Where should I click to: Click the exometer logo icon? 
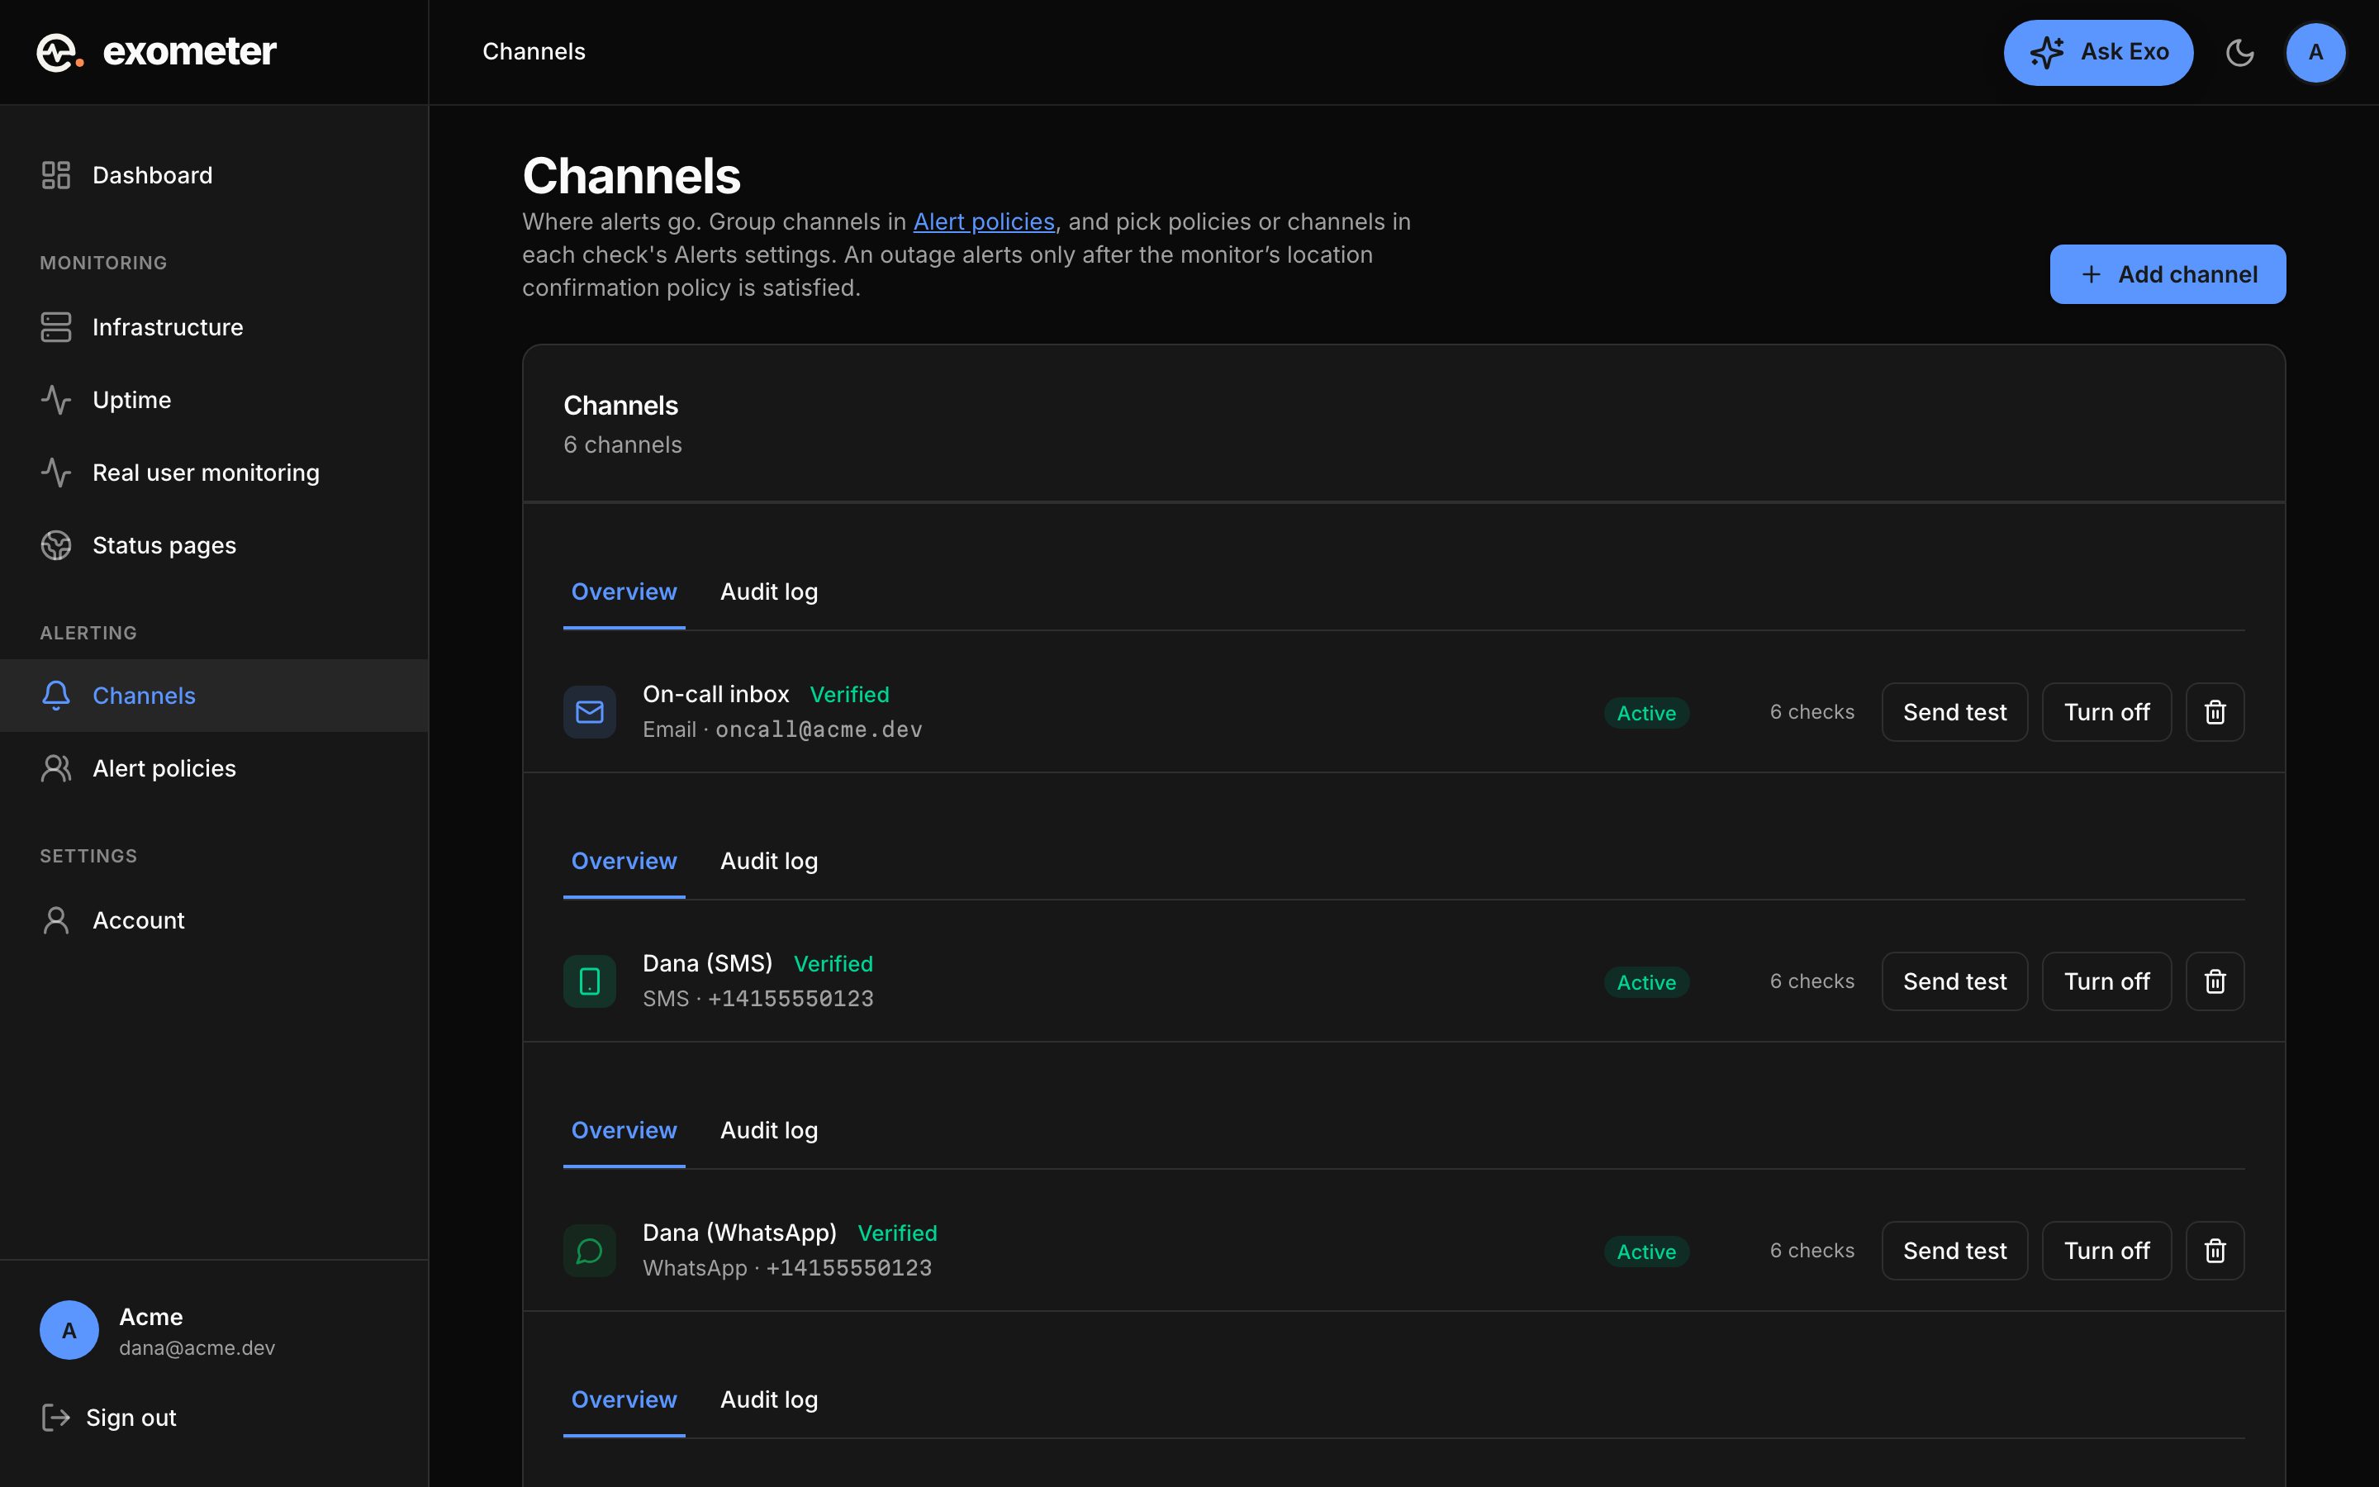coord(59,52)
